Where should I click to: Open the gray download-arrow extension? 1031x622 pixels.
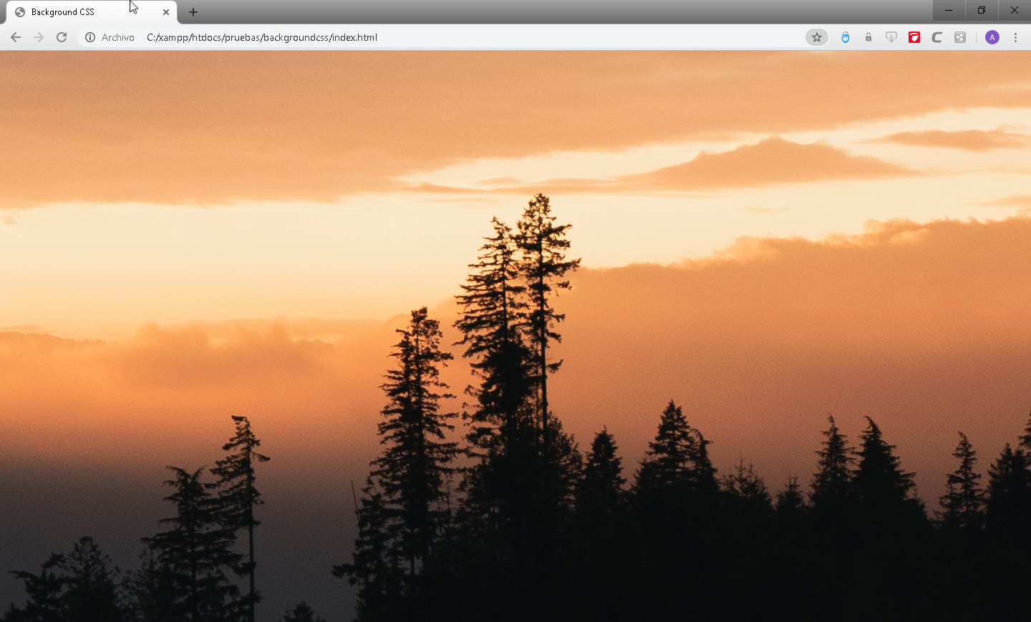click(x=891, y=37)
